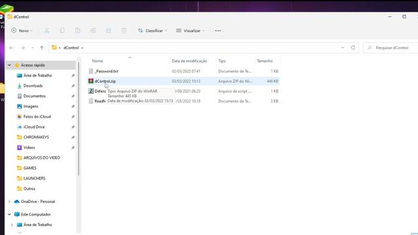Click the dControl.zip WinRAR icon

click(91, 81)
